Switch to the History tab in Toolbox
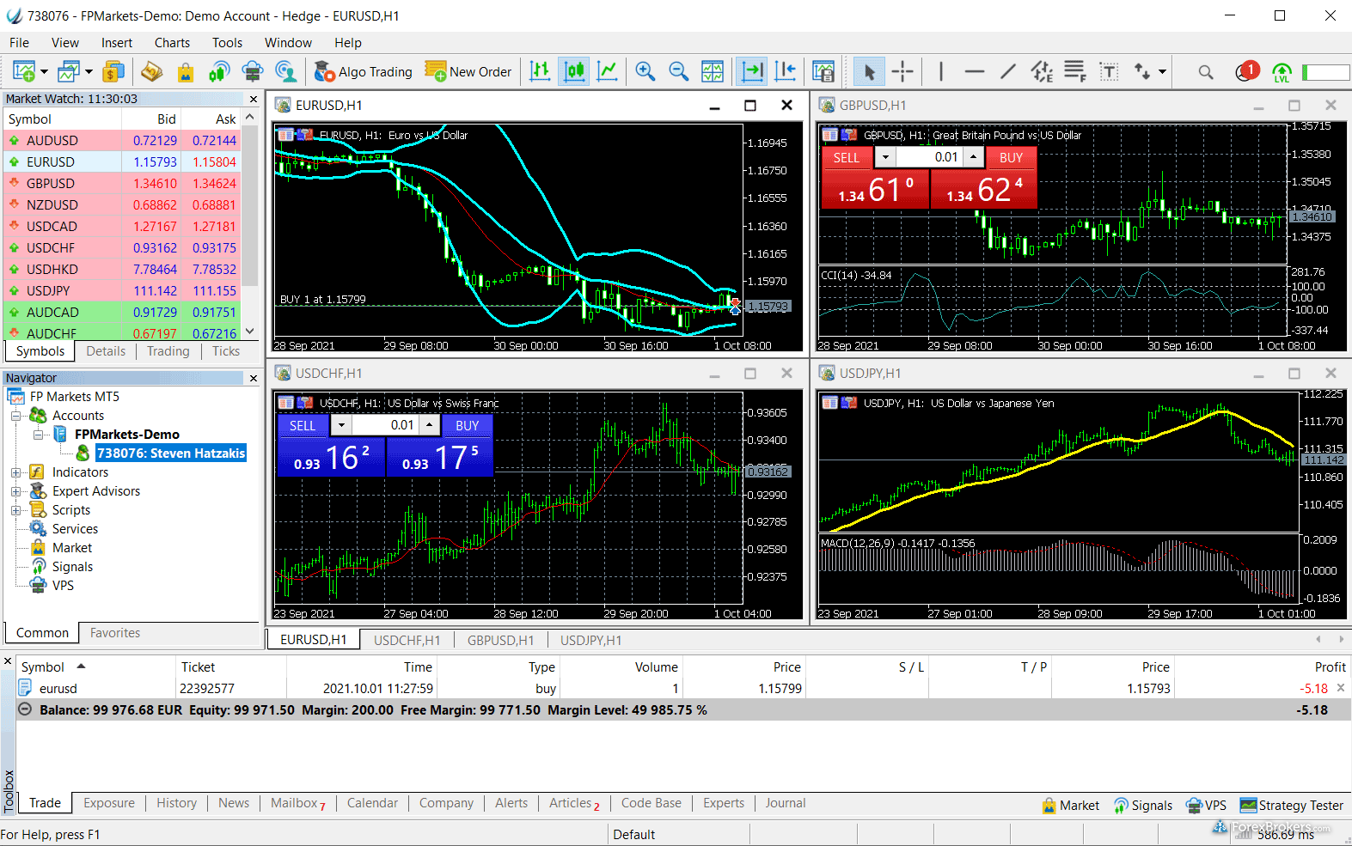The image size is (1352, 846). (x=176, y=803)
